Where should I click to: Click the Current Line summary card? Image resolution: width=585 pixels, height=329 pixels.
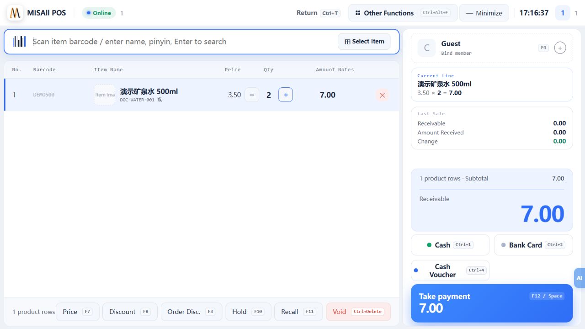click(x=492, y=85)
